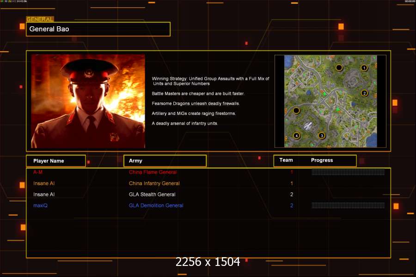
Task: Click the Army column header
Action: [x=165, y=161]
